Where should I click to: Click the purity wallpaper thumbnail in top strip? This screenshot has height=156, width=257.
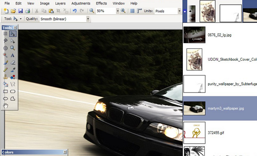pos(230,13)
